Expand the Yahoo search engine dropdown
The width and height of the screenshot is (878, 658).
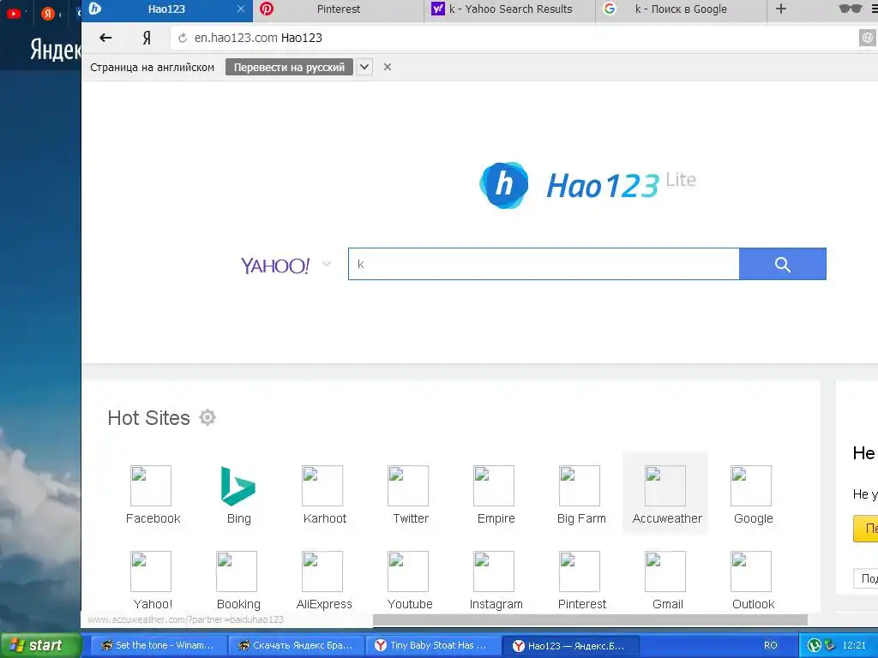(327, 264)
